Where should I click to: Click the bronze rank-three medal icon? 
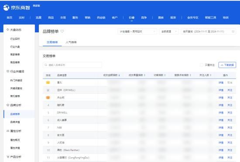coord(48,97)
